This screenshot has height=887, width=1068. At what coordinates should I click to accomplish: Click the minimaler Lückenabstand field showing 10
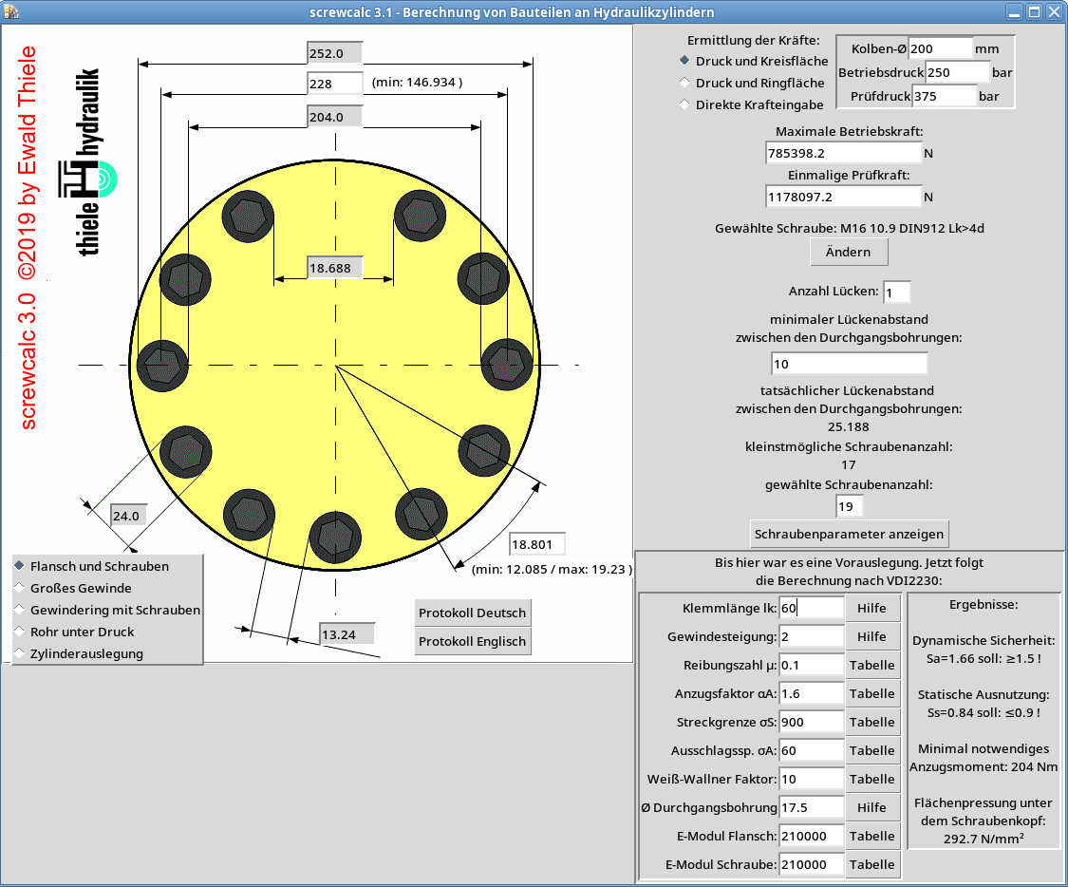click(849, 364)
